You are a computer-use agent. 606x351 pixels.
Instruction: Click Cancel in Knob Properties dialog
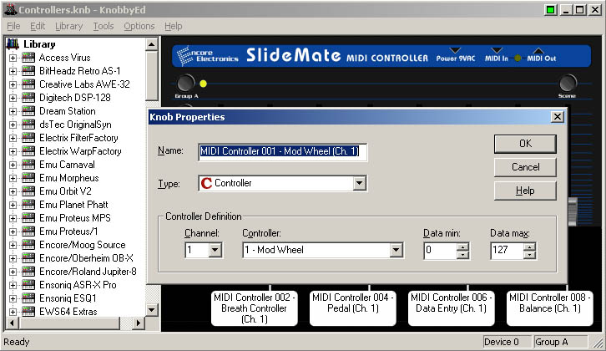point(525,167)
